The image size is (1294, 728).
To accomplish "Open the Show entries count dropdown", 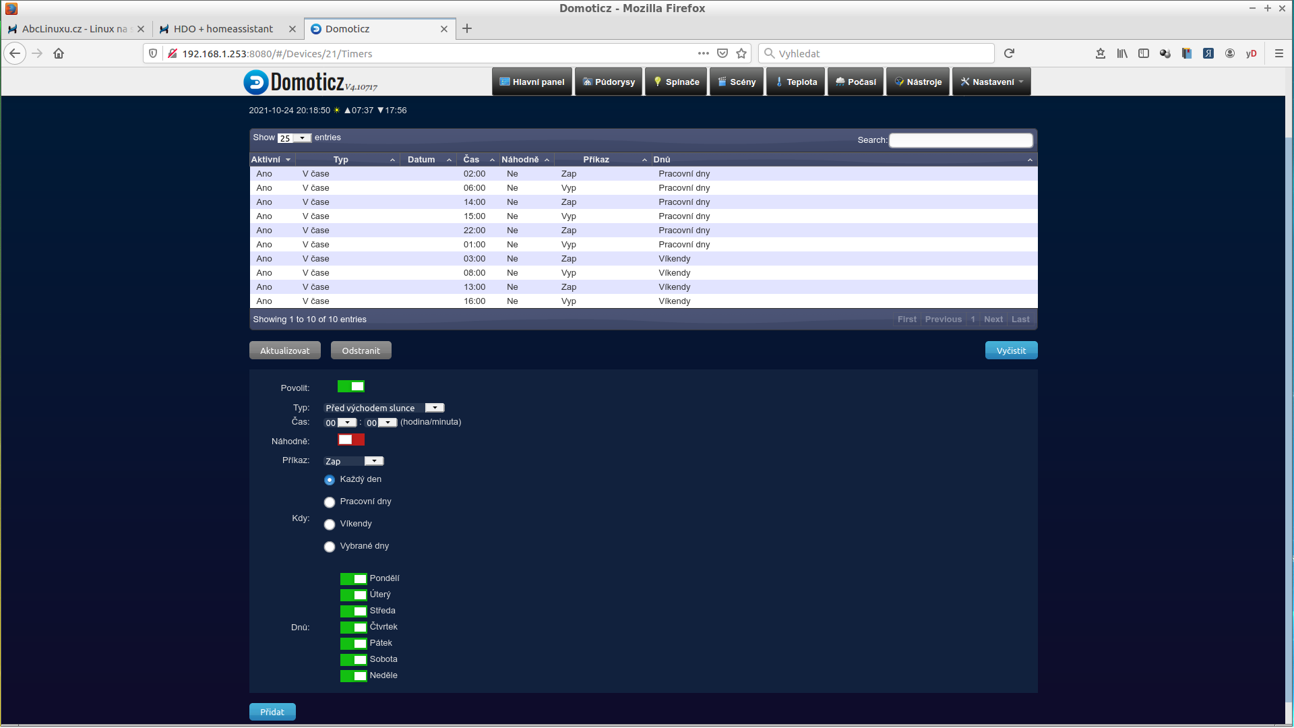I will coord(295,138).
